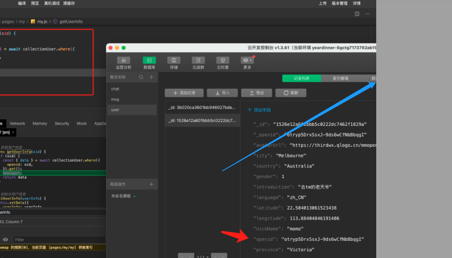Open the 存储 storage section
This screenshot has width=452, height=258.
[174, 63]
